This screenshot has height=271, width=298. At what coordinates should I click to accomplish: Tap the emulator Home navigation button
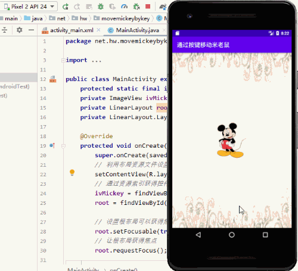coord(232,235)
